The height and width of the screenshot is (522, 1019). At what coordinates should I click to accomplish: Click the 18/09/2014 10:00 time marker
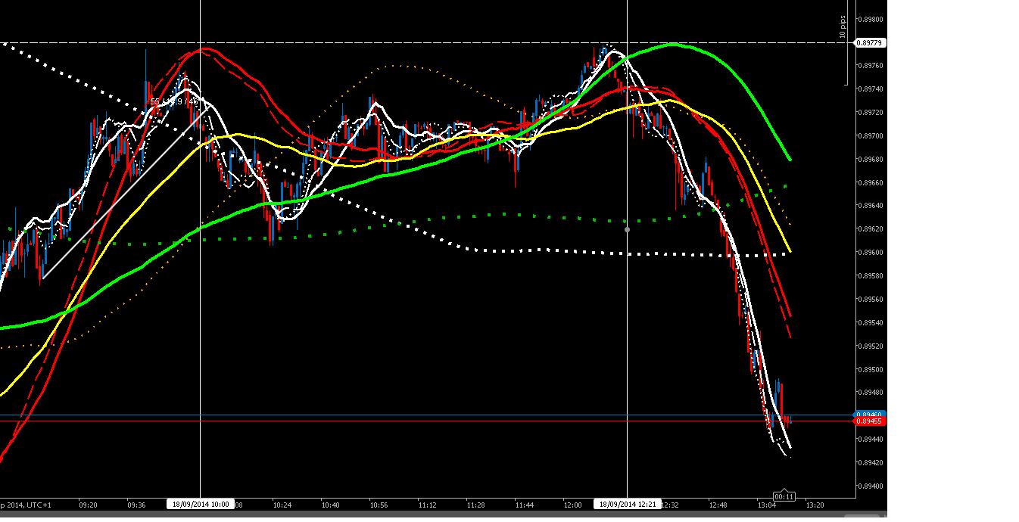[x=200, y=504]
